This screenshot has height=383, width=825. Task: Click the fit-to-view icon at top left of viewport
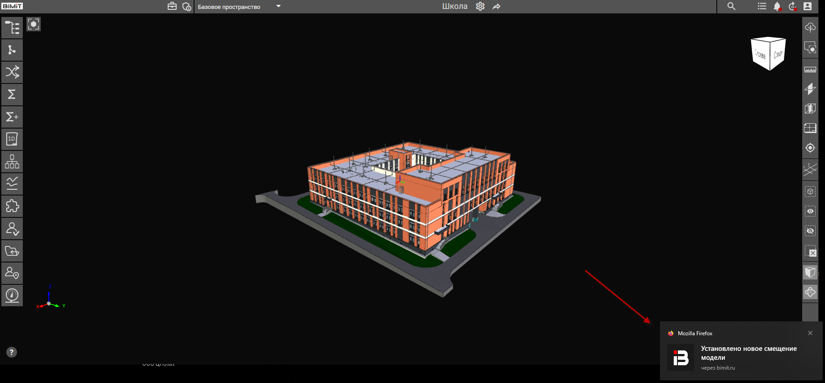click(x=34, y=24)
